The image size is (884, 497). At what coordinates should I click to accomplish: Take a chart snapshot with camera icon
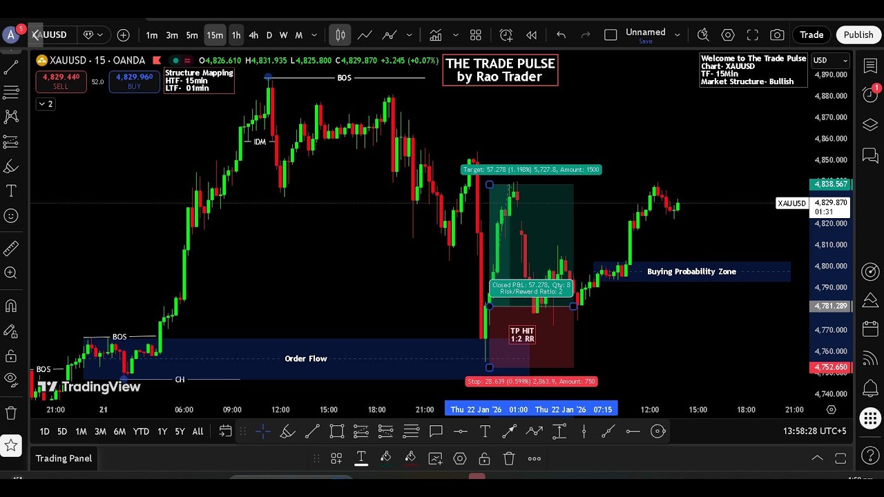pyautogui.click(x=777, y=35)
